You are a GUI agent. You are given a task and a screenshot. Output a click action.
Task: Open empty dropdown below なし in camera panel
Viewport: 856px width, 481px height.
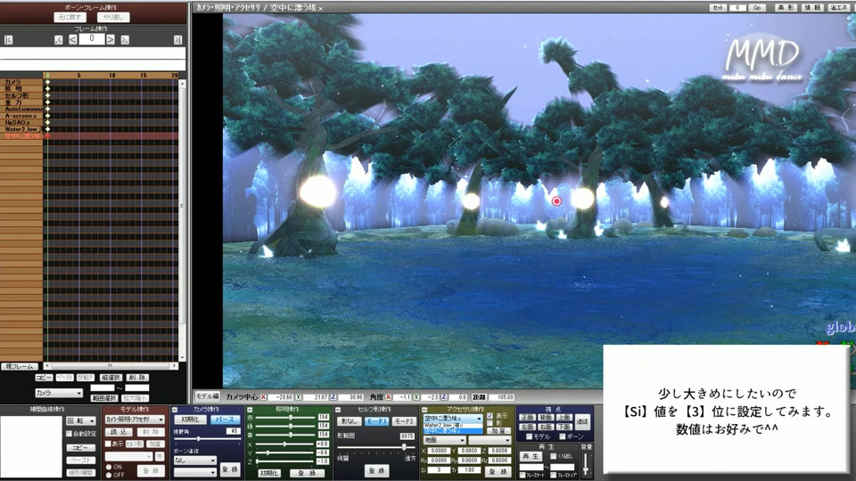pyautogui.click(x=195, y=472)
